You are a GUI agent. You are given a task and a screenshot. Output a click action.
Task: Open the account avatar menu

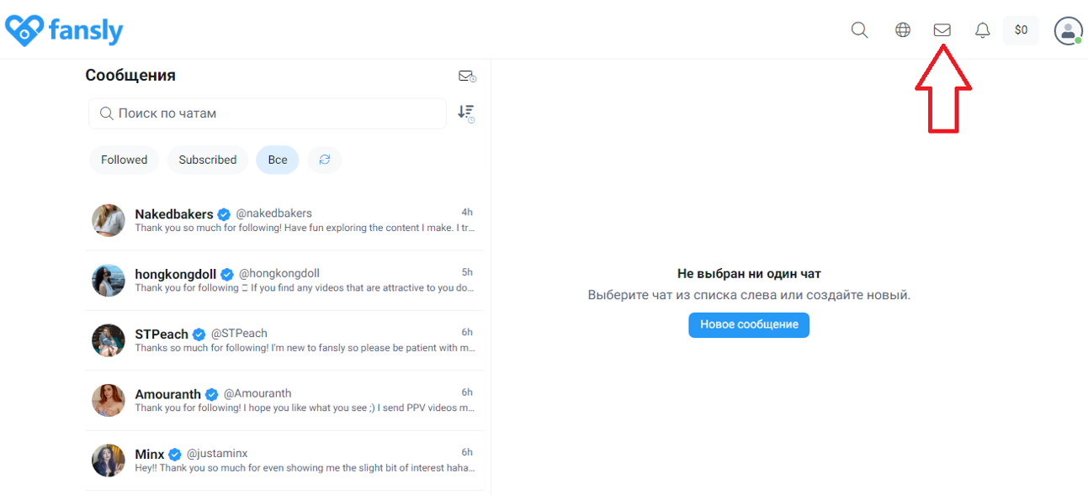pyautogui.click(x=1069, y=30)
